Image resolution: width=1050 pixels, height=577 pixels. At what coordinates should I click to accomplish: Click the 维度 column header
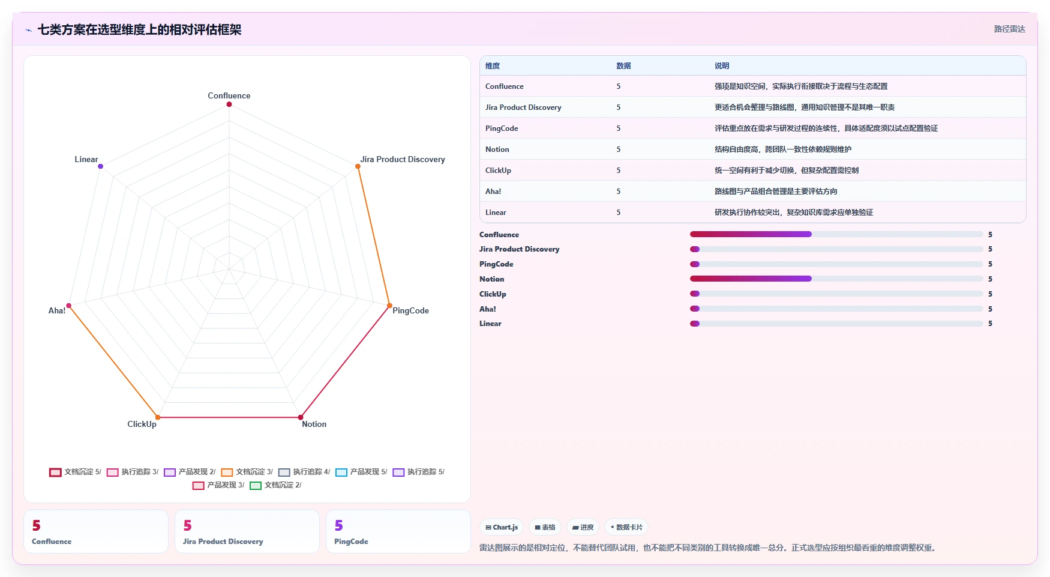(493, 66)
